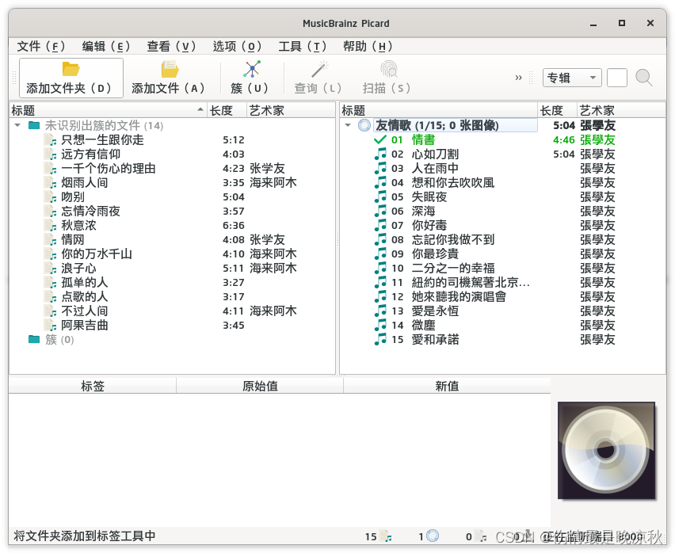Image resolution: width=675 pixels, height=553 pixels.
Task: Click the file icon beside 秋意浓
Action: [51, 225]
